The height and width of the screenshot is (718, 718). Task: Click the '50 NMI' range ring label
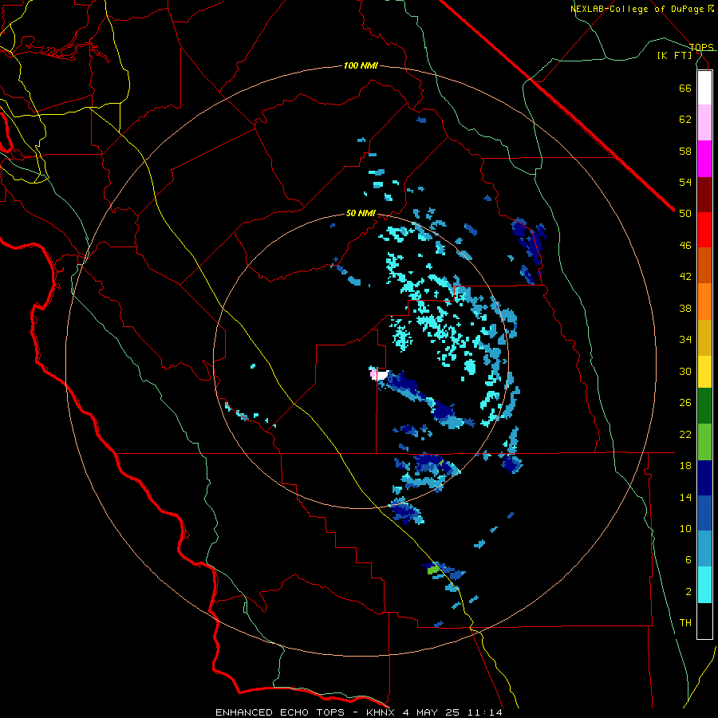pos(361,213)
